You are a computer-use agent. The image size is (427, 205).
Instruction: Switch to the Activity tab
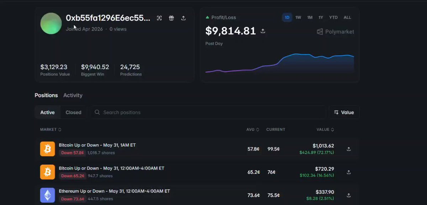pos(73,95)
